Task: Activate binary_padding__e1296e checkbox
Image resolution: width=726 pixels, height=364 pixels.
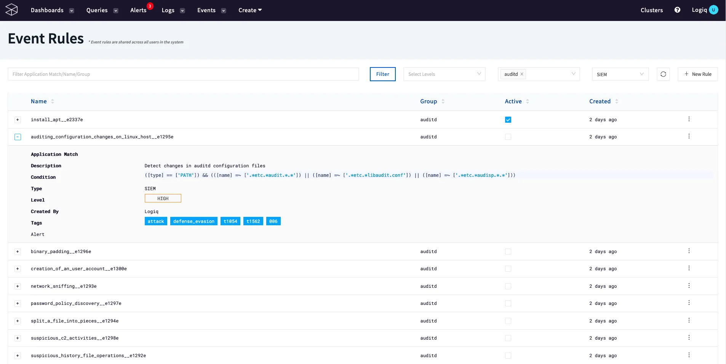Action: point(508,252)
